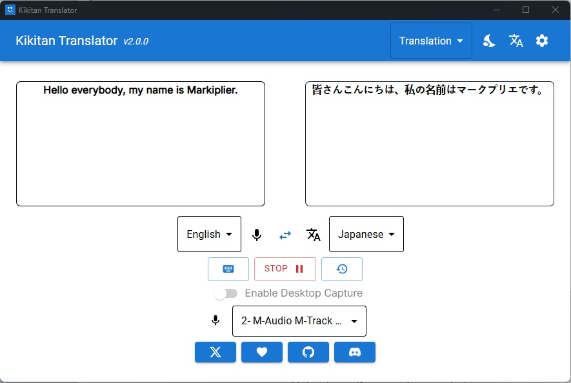Screen dimensions: 571x383
Task: Close the Kikitan Translator window
Action: click(x=556, y=10)
